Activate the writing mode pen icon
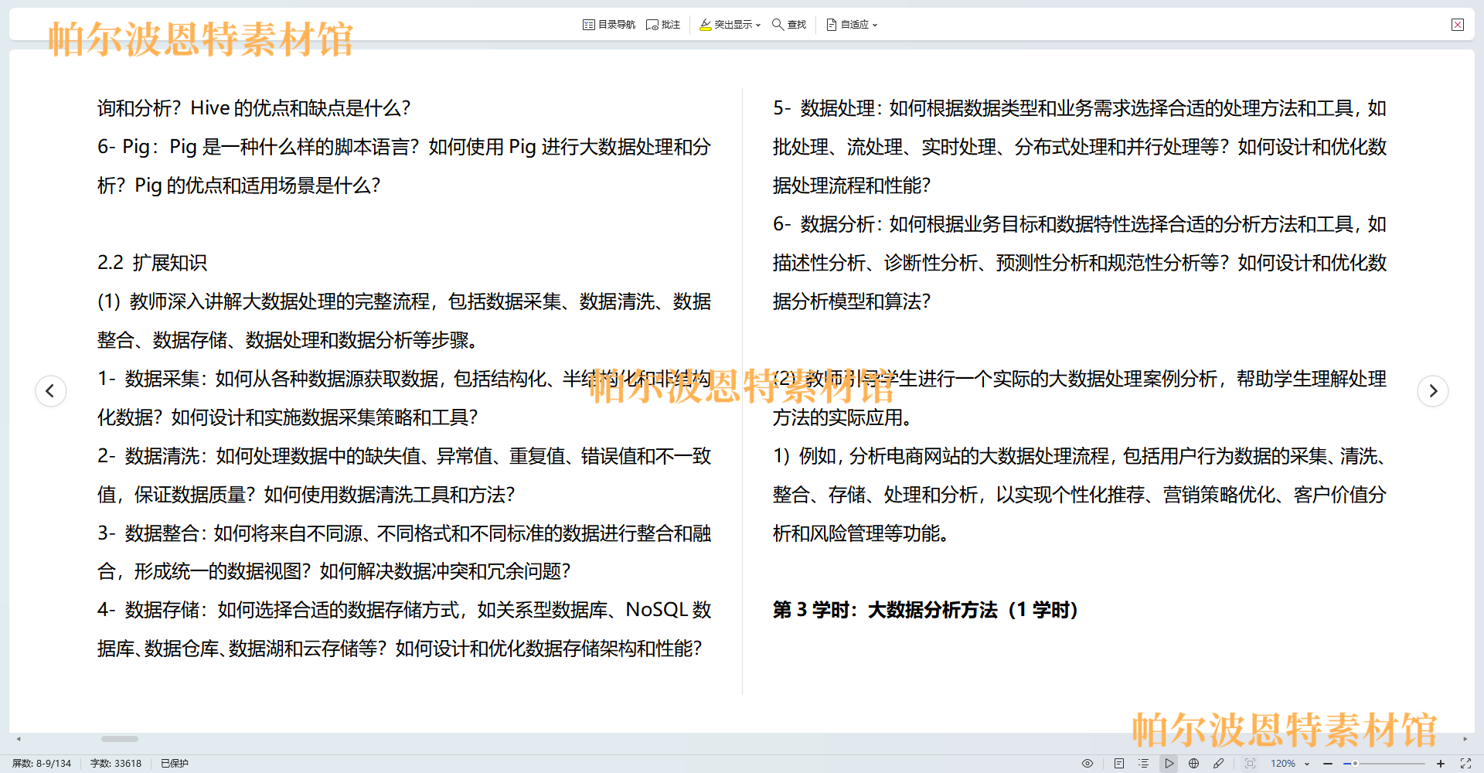Screen dimensions: 1484x773 pyautogui.click(x=1219, y=763)
